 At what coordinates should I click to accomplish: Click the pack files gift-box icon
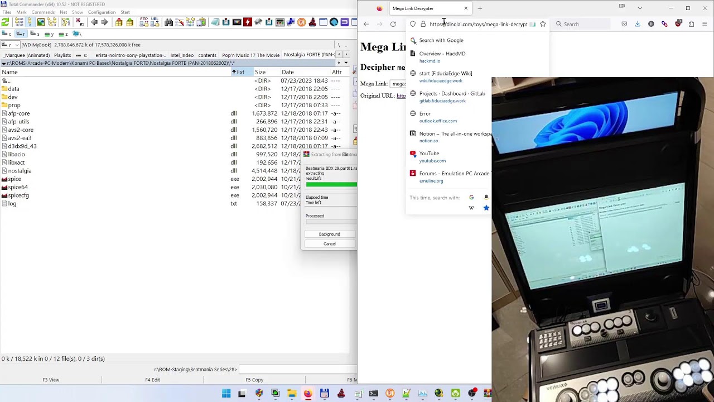(119, 22)
